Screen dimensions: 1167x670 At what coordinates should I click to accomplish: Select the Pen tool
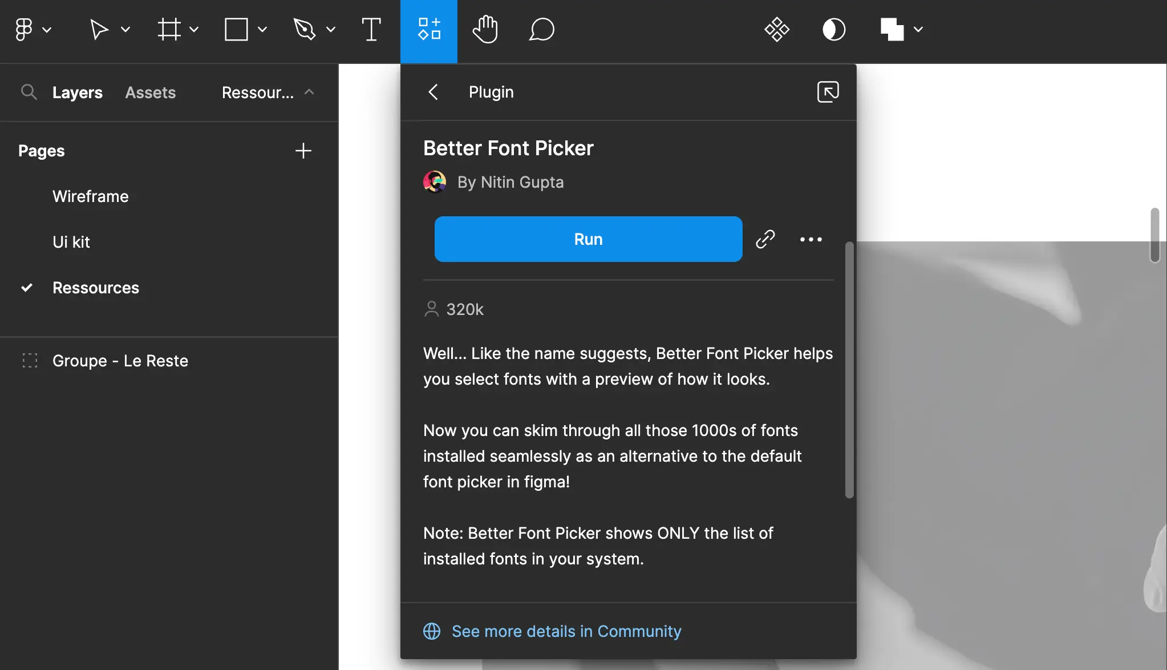[304, 30]
